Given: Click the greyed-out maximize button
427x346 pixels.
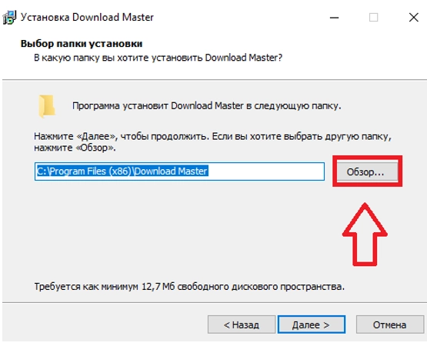Looking at the screenshot, I should [373, 18].
